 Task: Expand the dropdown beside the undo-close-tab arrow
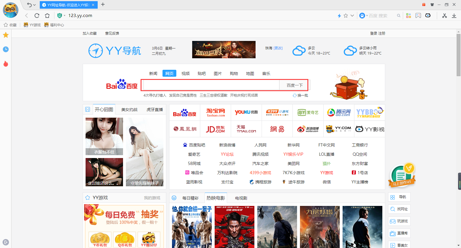(x=35, y=5)
